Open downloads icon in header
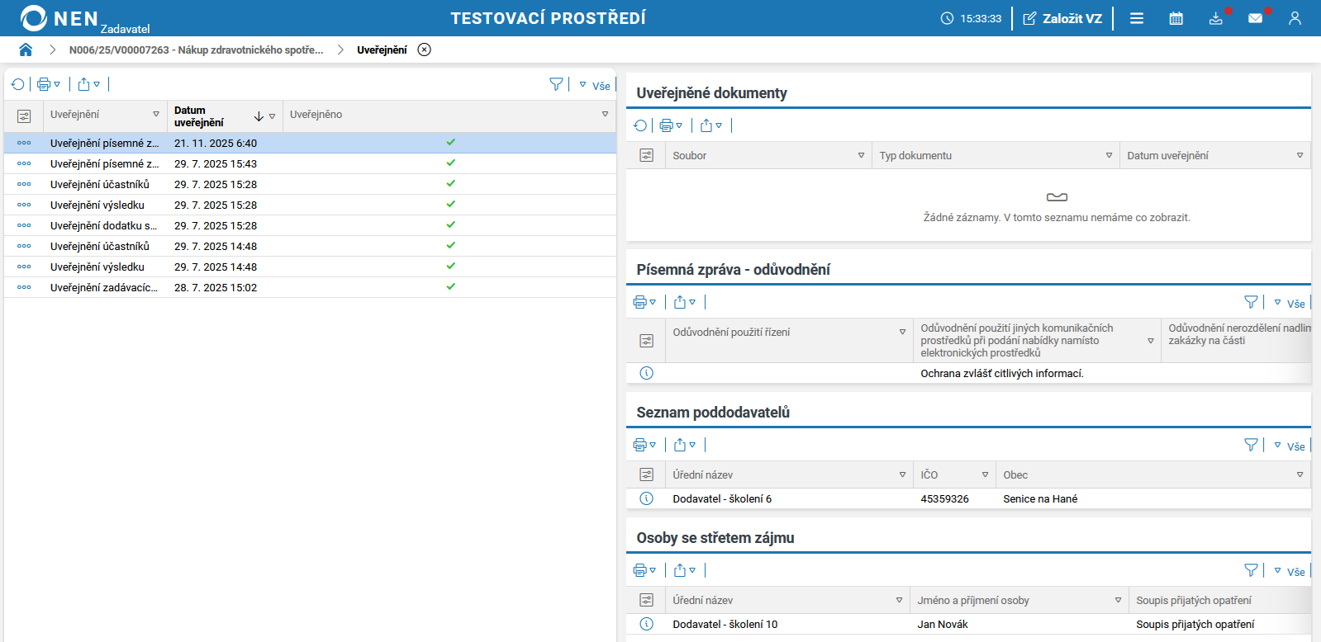Screen dimensions: 1321x642 tap(1216, 18)
